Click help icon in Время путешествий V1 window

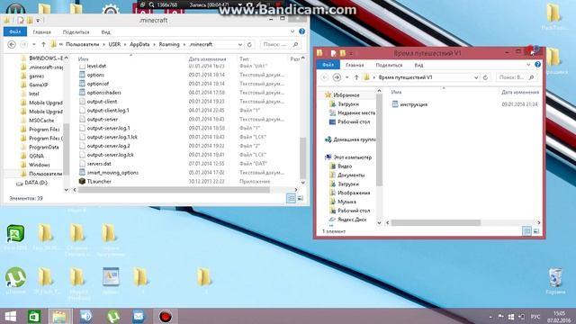coord(538,65)
